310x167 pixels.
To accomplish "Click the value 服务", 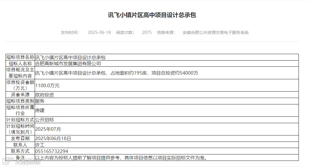I will point(40,101).
